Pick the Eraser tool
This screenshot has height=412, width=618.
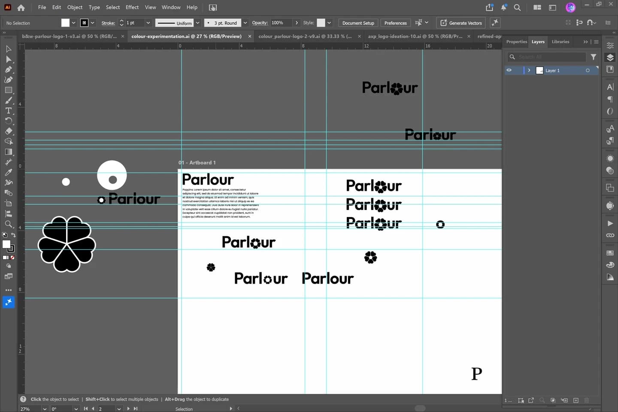[9, 131]
